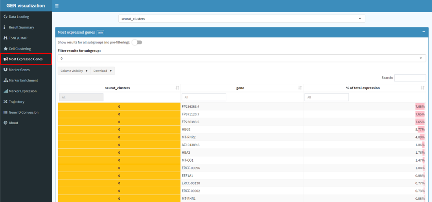Image resolution: width=432 pixels, height=202 pixels.
Task: Go to Result Summary in sidebar
Action: point(21,27)
